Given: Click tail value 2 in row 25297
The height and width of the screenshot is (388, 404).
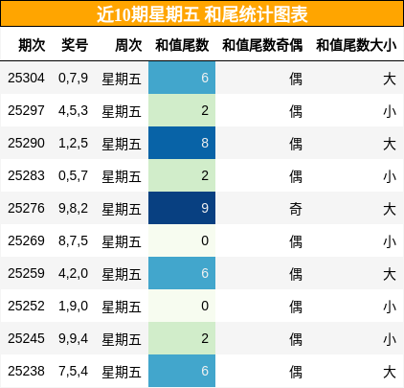Looking at the screenshot, I should [x=182, y=110].
